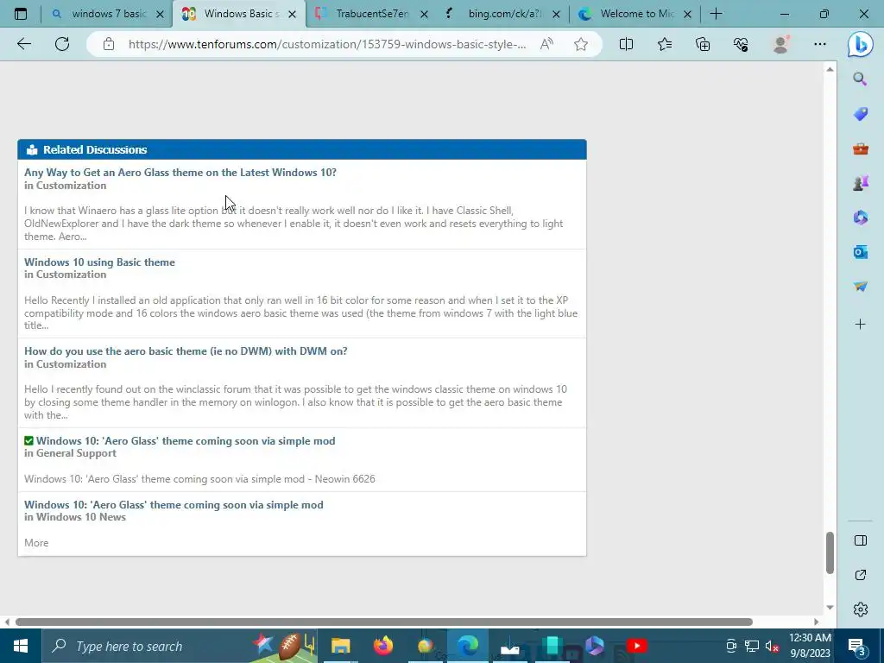The height and width of the screenshot is (663, 884).
Task: Close the 'Welcome to Mic' tab
Action: pos(687,15)
